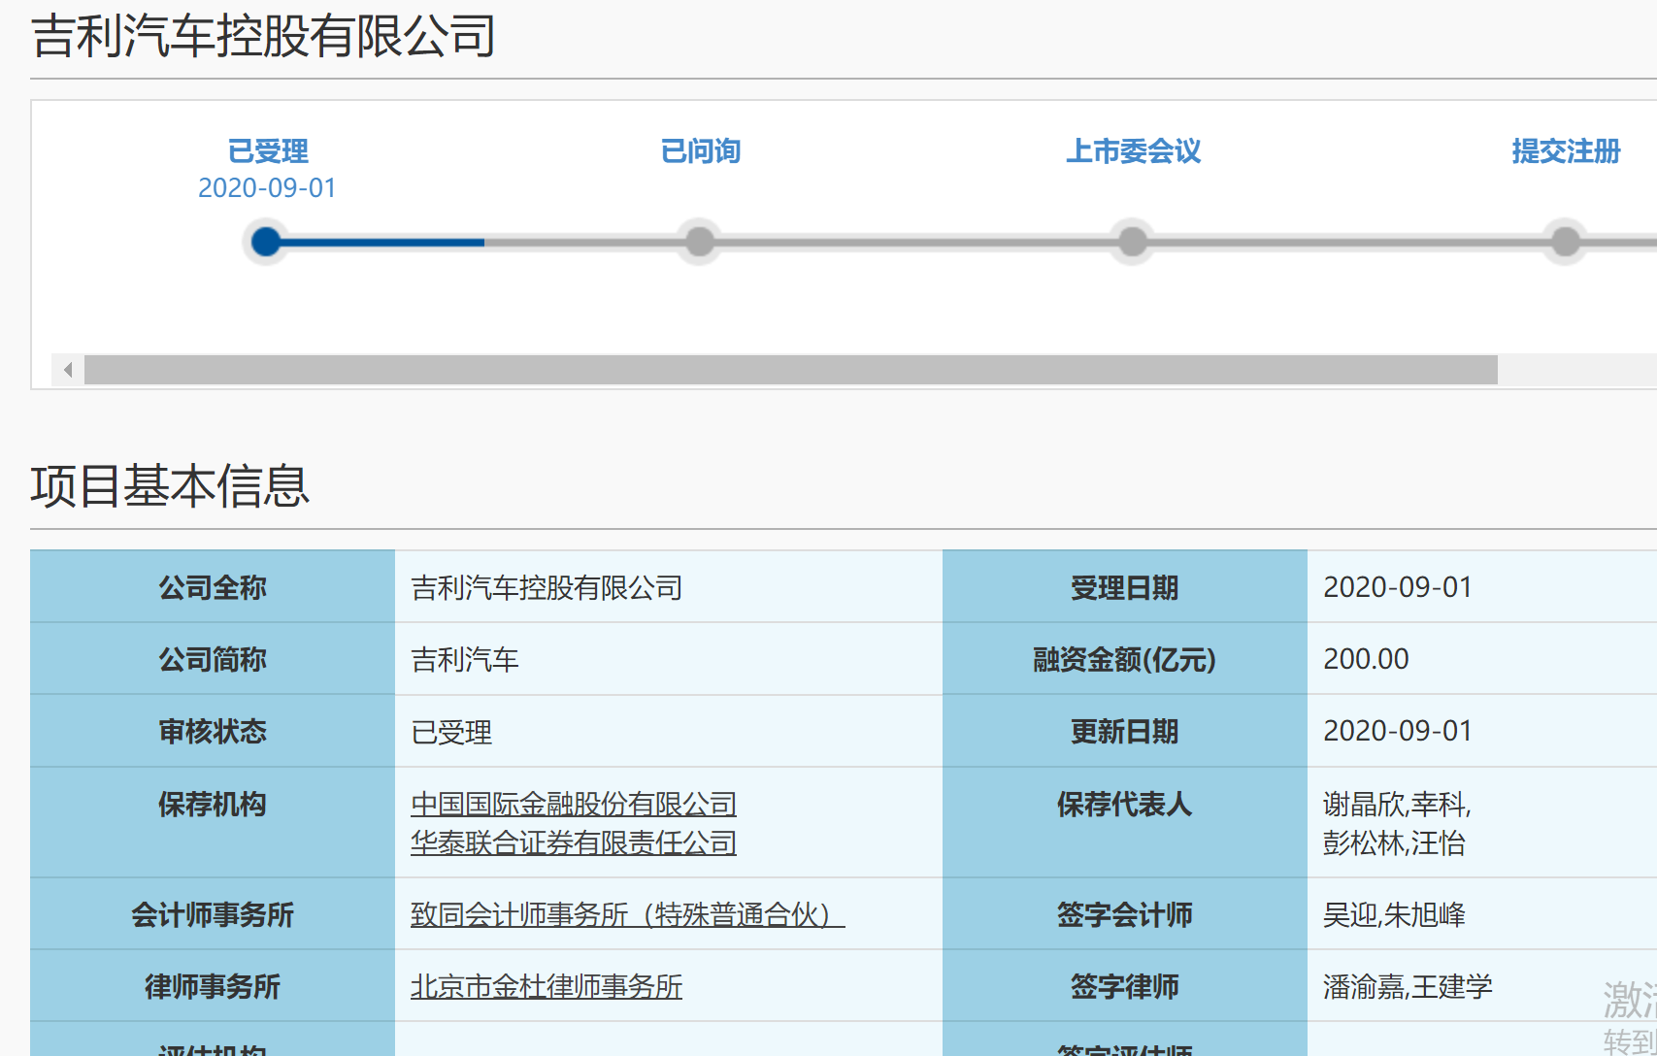Click the 保荐代表人 names 谢晶欣,幸科
The width and height of the screenshot is (1657, 1056).
coord(1397,805)
